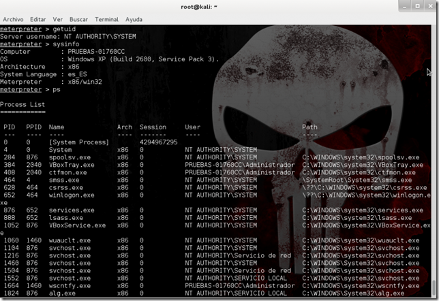Click the Meterpreter x86/win32 value
The width and height of the screenshot is (439, 301).
tap(85, 82)
